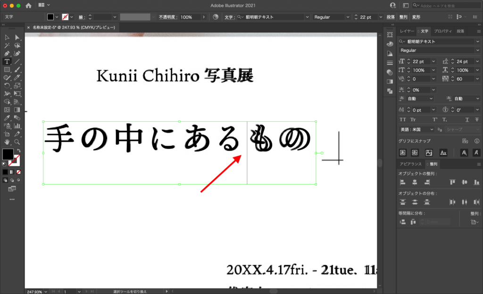Viewport: 483px width, 294px height.
Task: Select the Column Graph tool
Action: [x=17, y=126]
